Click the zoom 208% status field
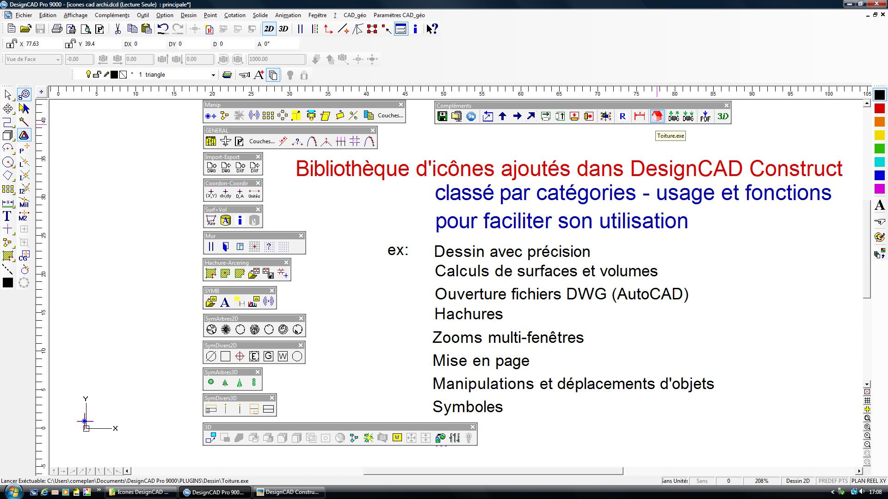Screen dimensions: 888x499 click(761, 481)
